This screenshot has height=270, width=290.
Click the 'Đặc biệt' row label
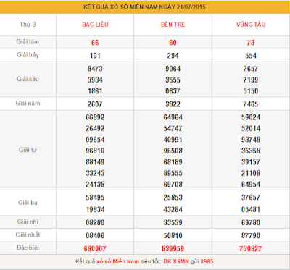(x=28, y=248)
